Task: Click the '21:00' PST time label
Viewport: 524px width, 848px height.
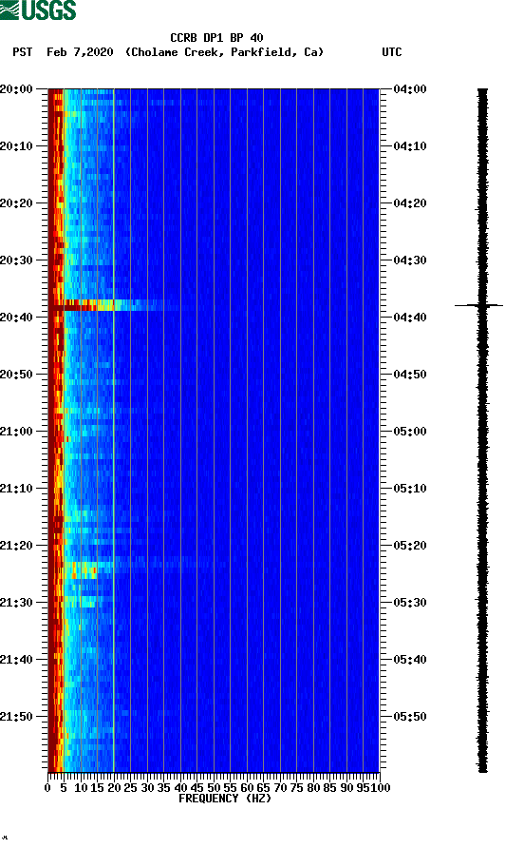Action: click(16, 431)
